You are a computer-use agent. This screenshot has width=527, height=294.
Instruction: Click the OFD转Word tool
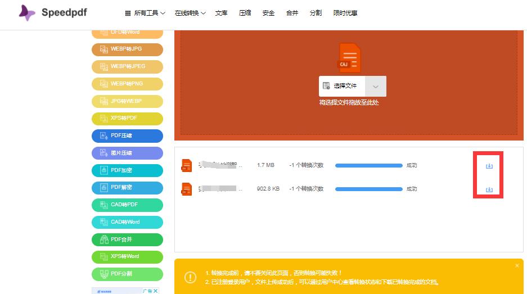127,33
